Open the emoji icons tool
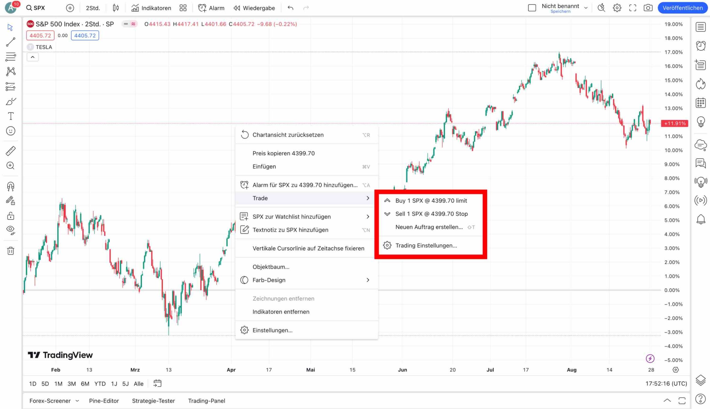The width and height of the screenshot is (710, 409). tap(10, 131)
